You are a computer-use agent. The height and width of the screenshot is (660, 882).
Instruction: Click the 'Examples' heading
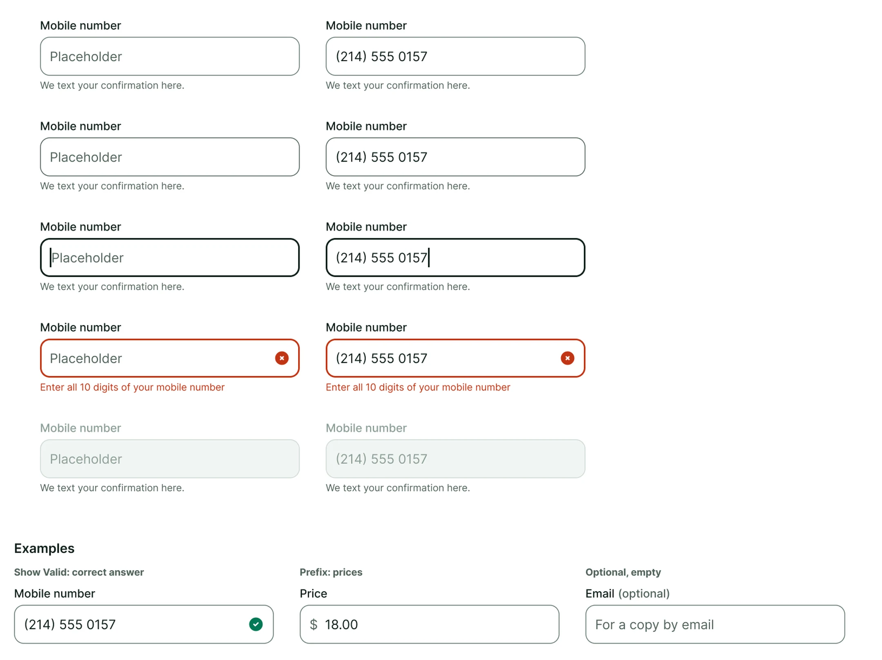44,548
